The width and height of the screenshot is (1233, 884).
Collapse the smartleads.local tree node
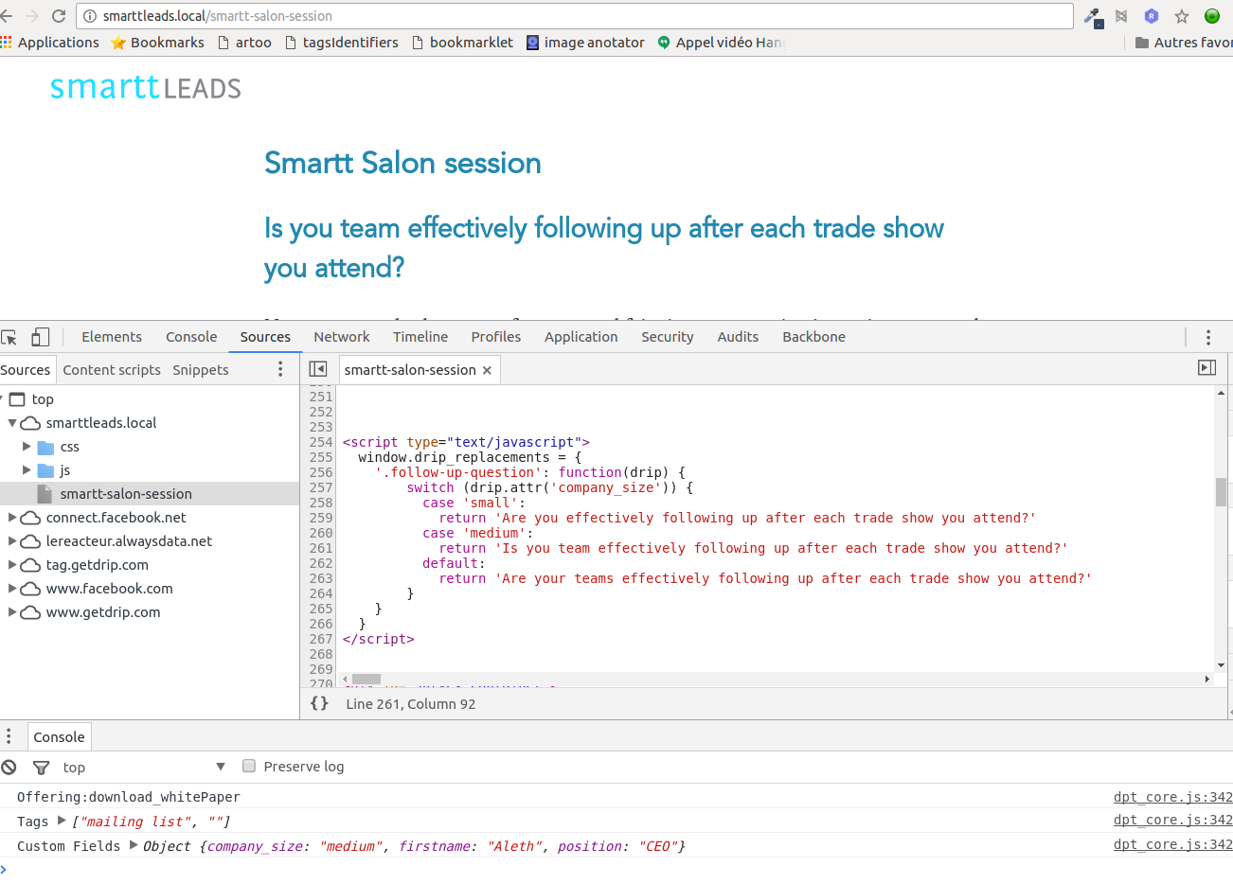12,423
